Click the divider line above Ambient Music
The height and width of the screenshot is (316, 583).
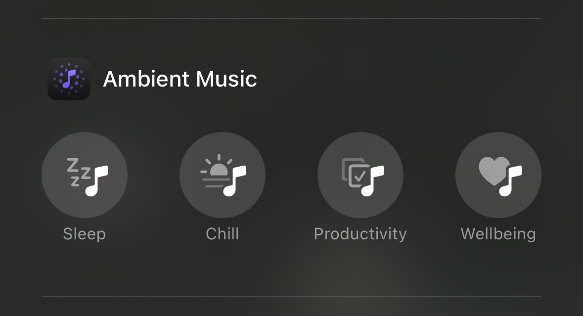(x=292, y=18)
